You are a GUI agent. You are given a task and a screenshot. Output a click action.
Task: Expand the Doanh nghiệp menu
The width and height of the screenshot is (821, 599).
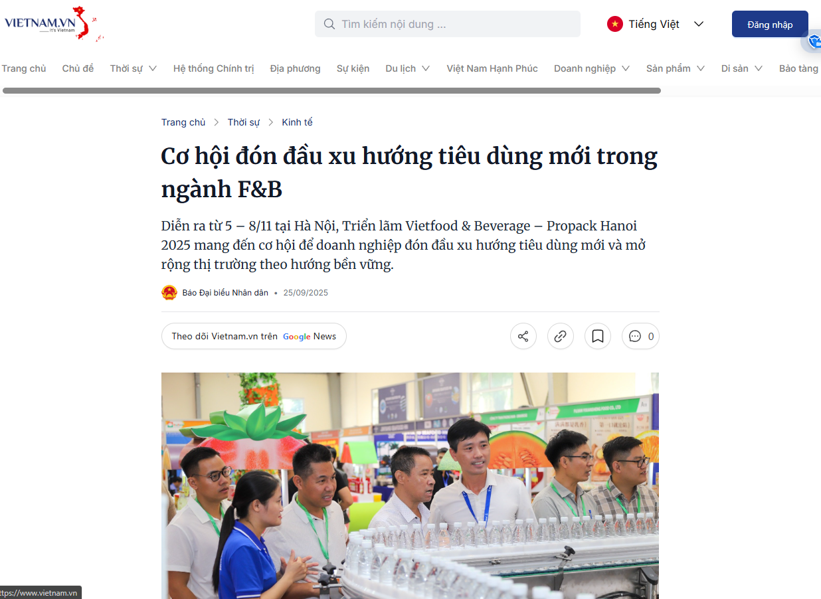coord(625,68)
